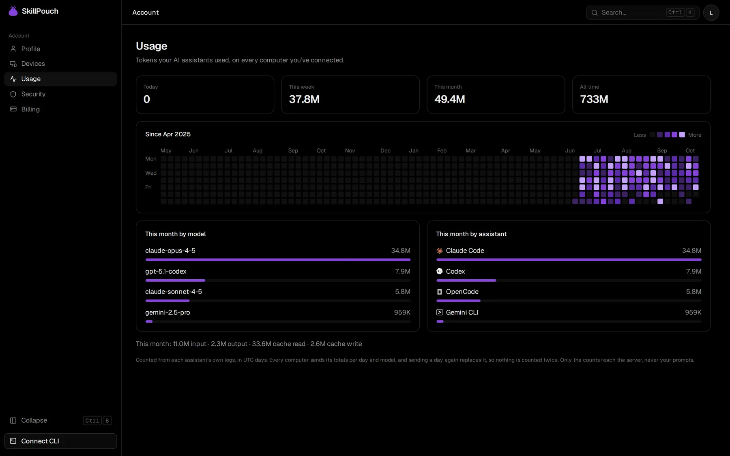Click the darkest legend swatch next to Less

tap(653, 135)
